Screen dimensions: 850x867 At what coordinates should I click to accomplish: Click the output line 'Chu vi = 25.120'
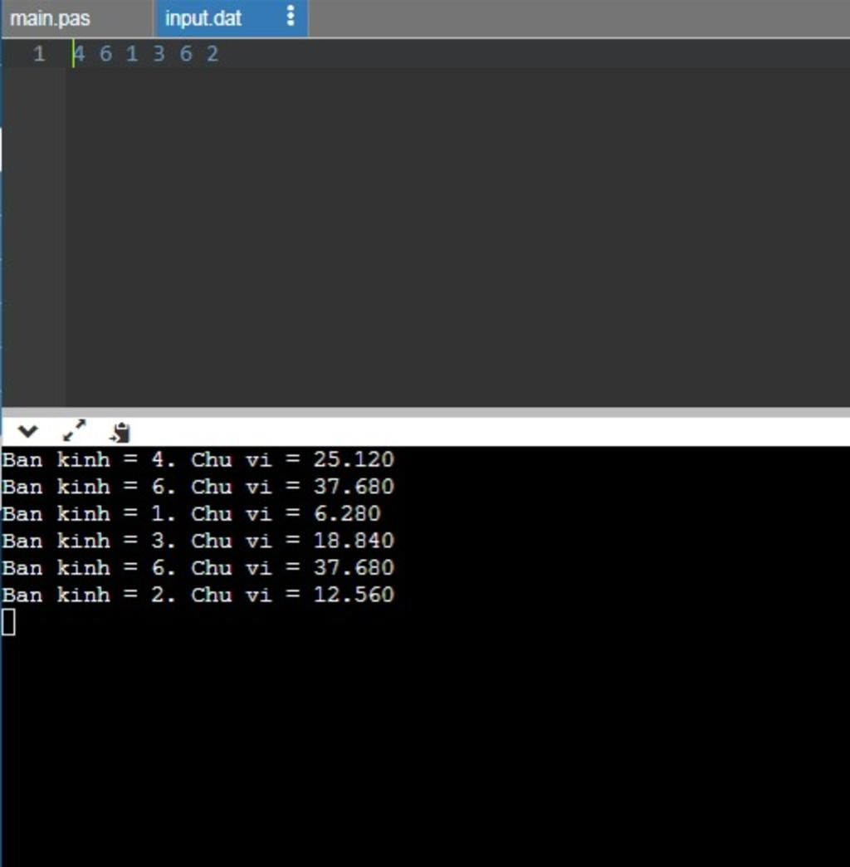(x=292, y=459)
